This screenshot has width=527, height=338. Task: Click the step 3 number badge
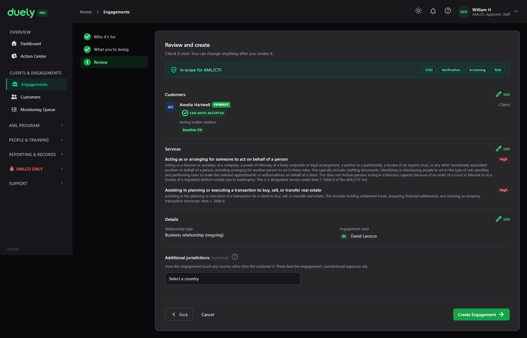pos(87,62)
